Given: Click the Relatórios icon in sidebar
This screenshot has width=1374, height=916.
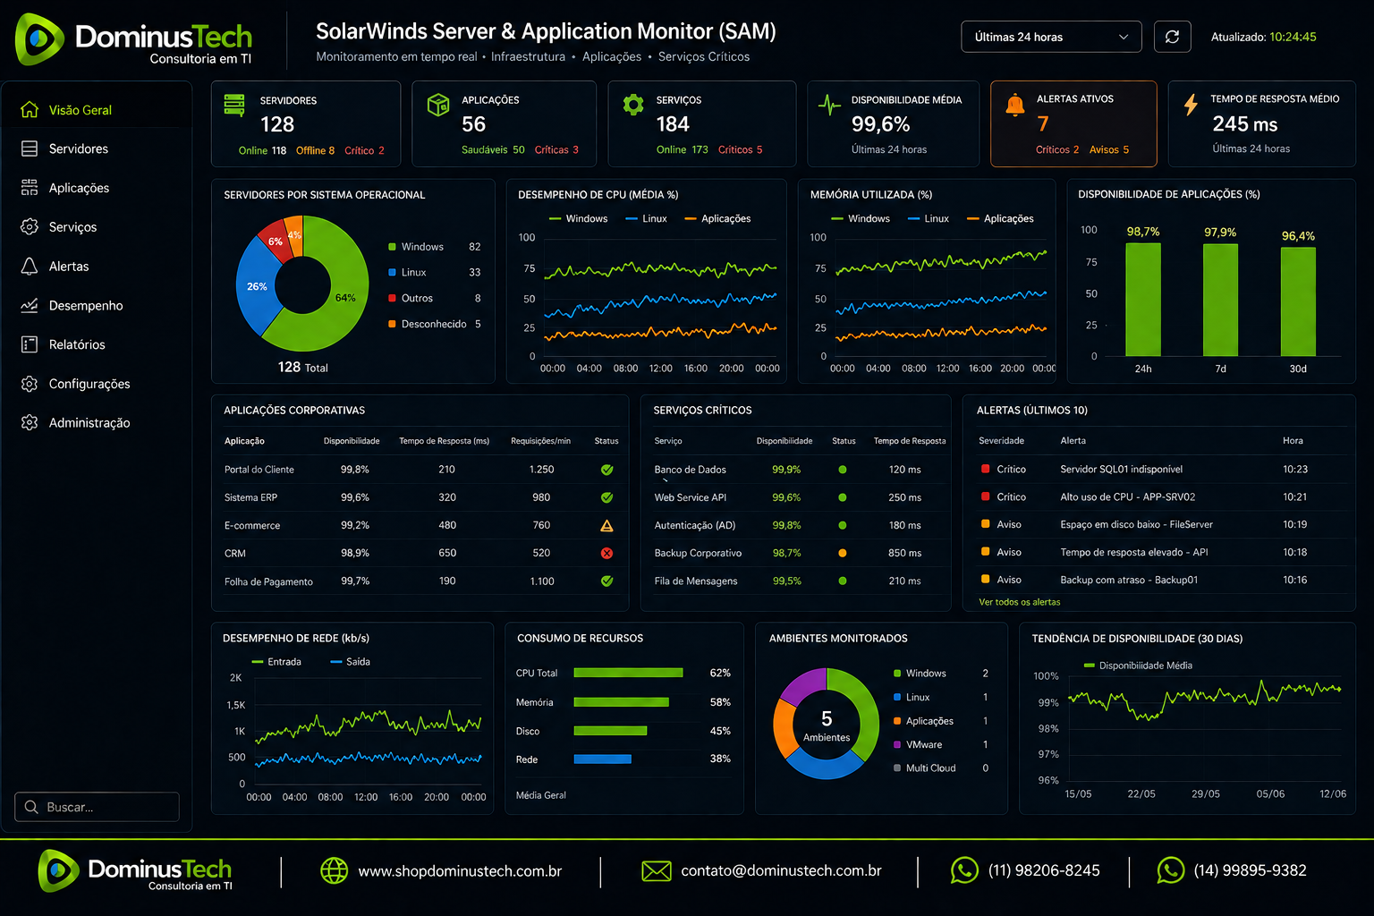Looking at the screenshot, I should coord(30,344).
